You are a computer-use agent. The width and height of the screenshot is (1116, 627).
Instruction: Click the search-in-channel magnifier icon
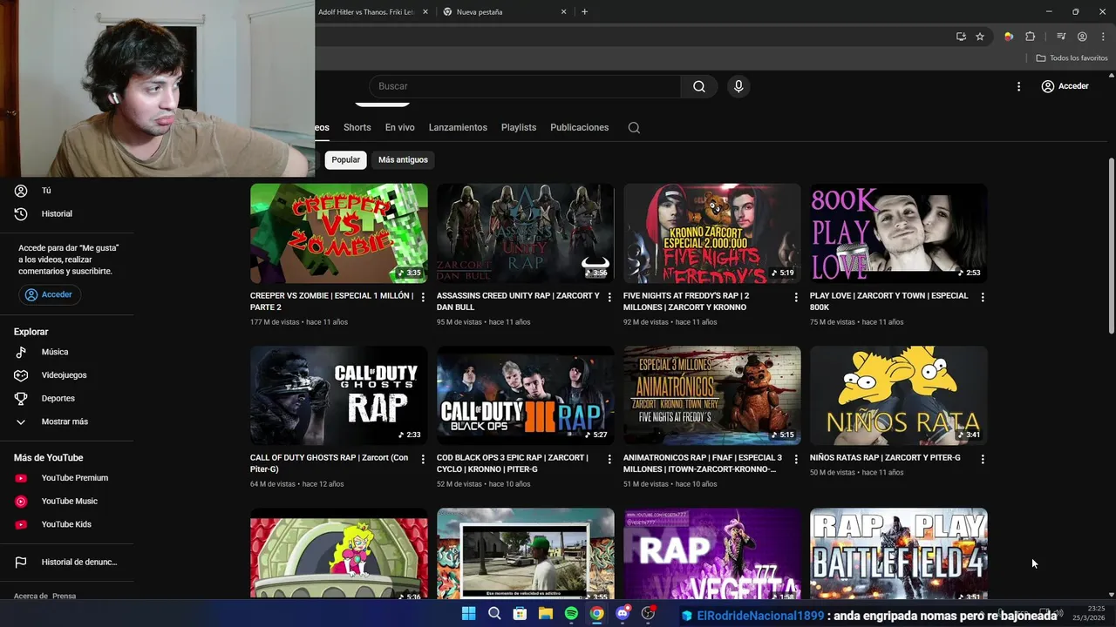tap(634, 127)
